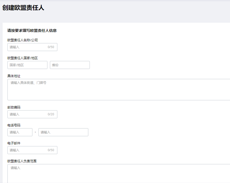Click the phone number field after the dash
The height and width of the screenshot is (183, 230).
64,132
